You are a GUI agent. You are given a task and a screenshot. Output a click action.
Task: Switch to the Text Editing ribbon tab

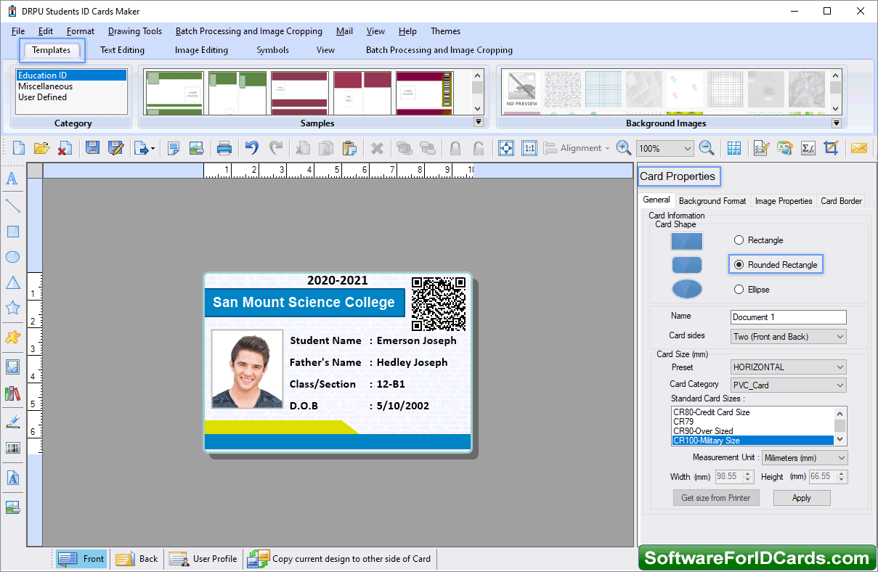click(x=122, y=50)
